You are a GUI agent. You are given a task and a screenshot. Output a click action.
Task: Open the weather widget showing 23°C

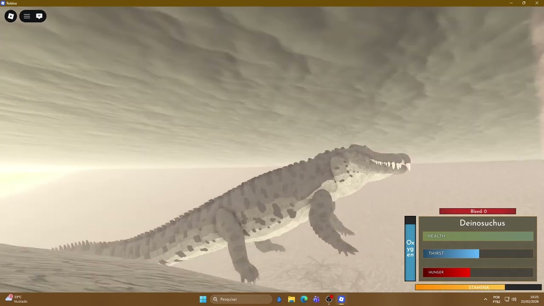point(16,299)
